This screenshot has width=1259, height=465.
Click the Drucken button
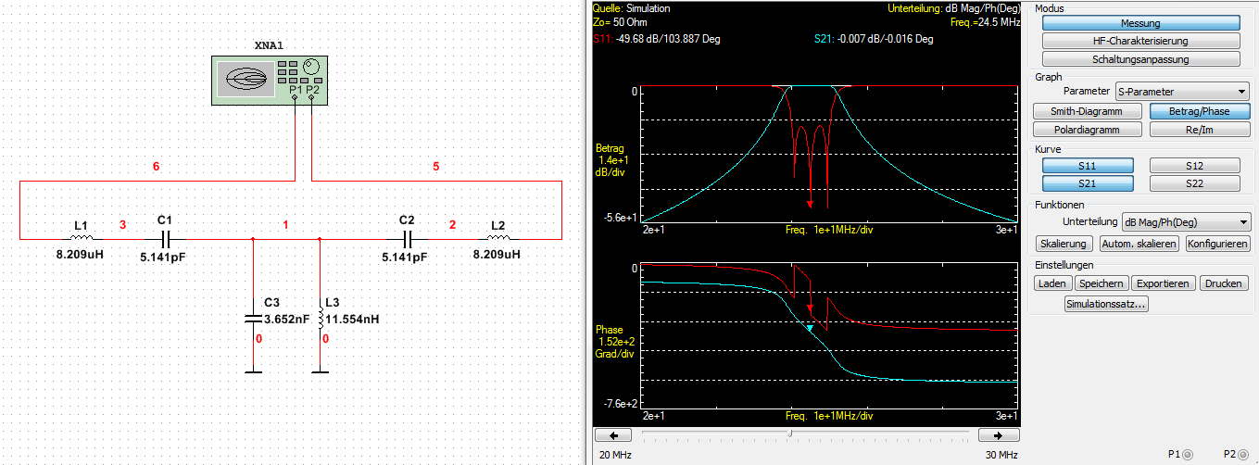coord(1225,283)
